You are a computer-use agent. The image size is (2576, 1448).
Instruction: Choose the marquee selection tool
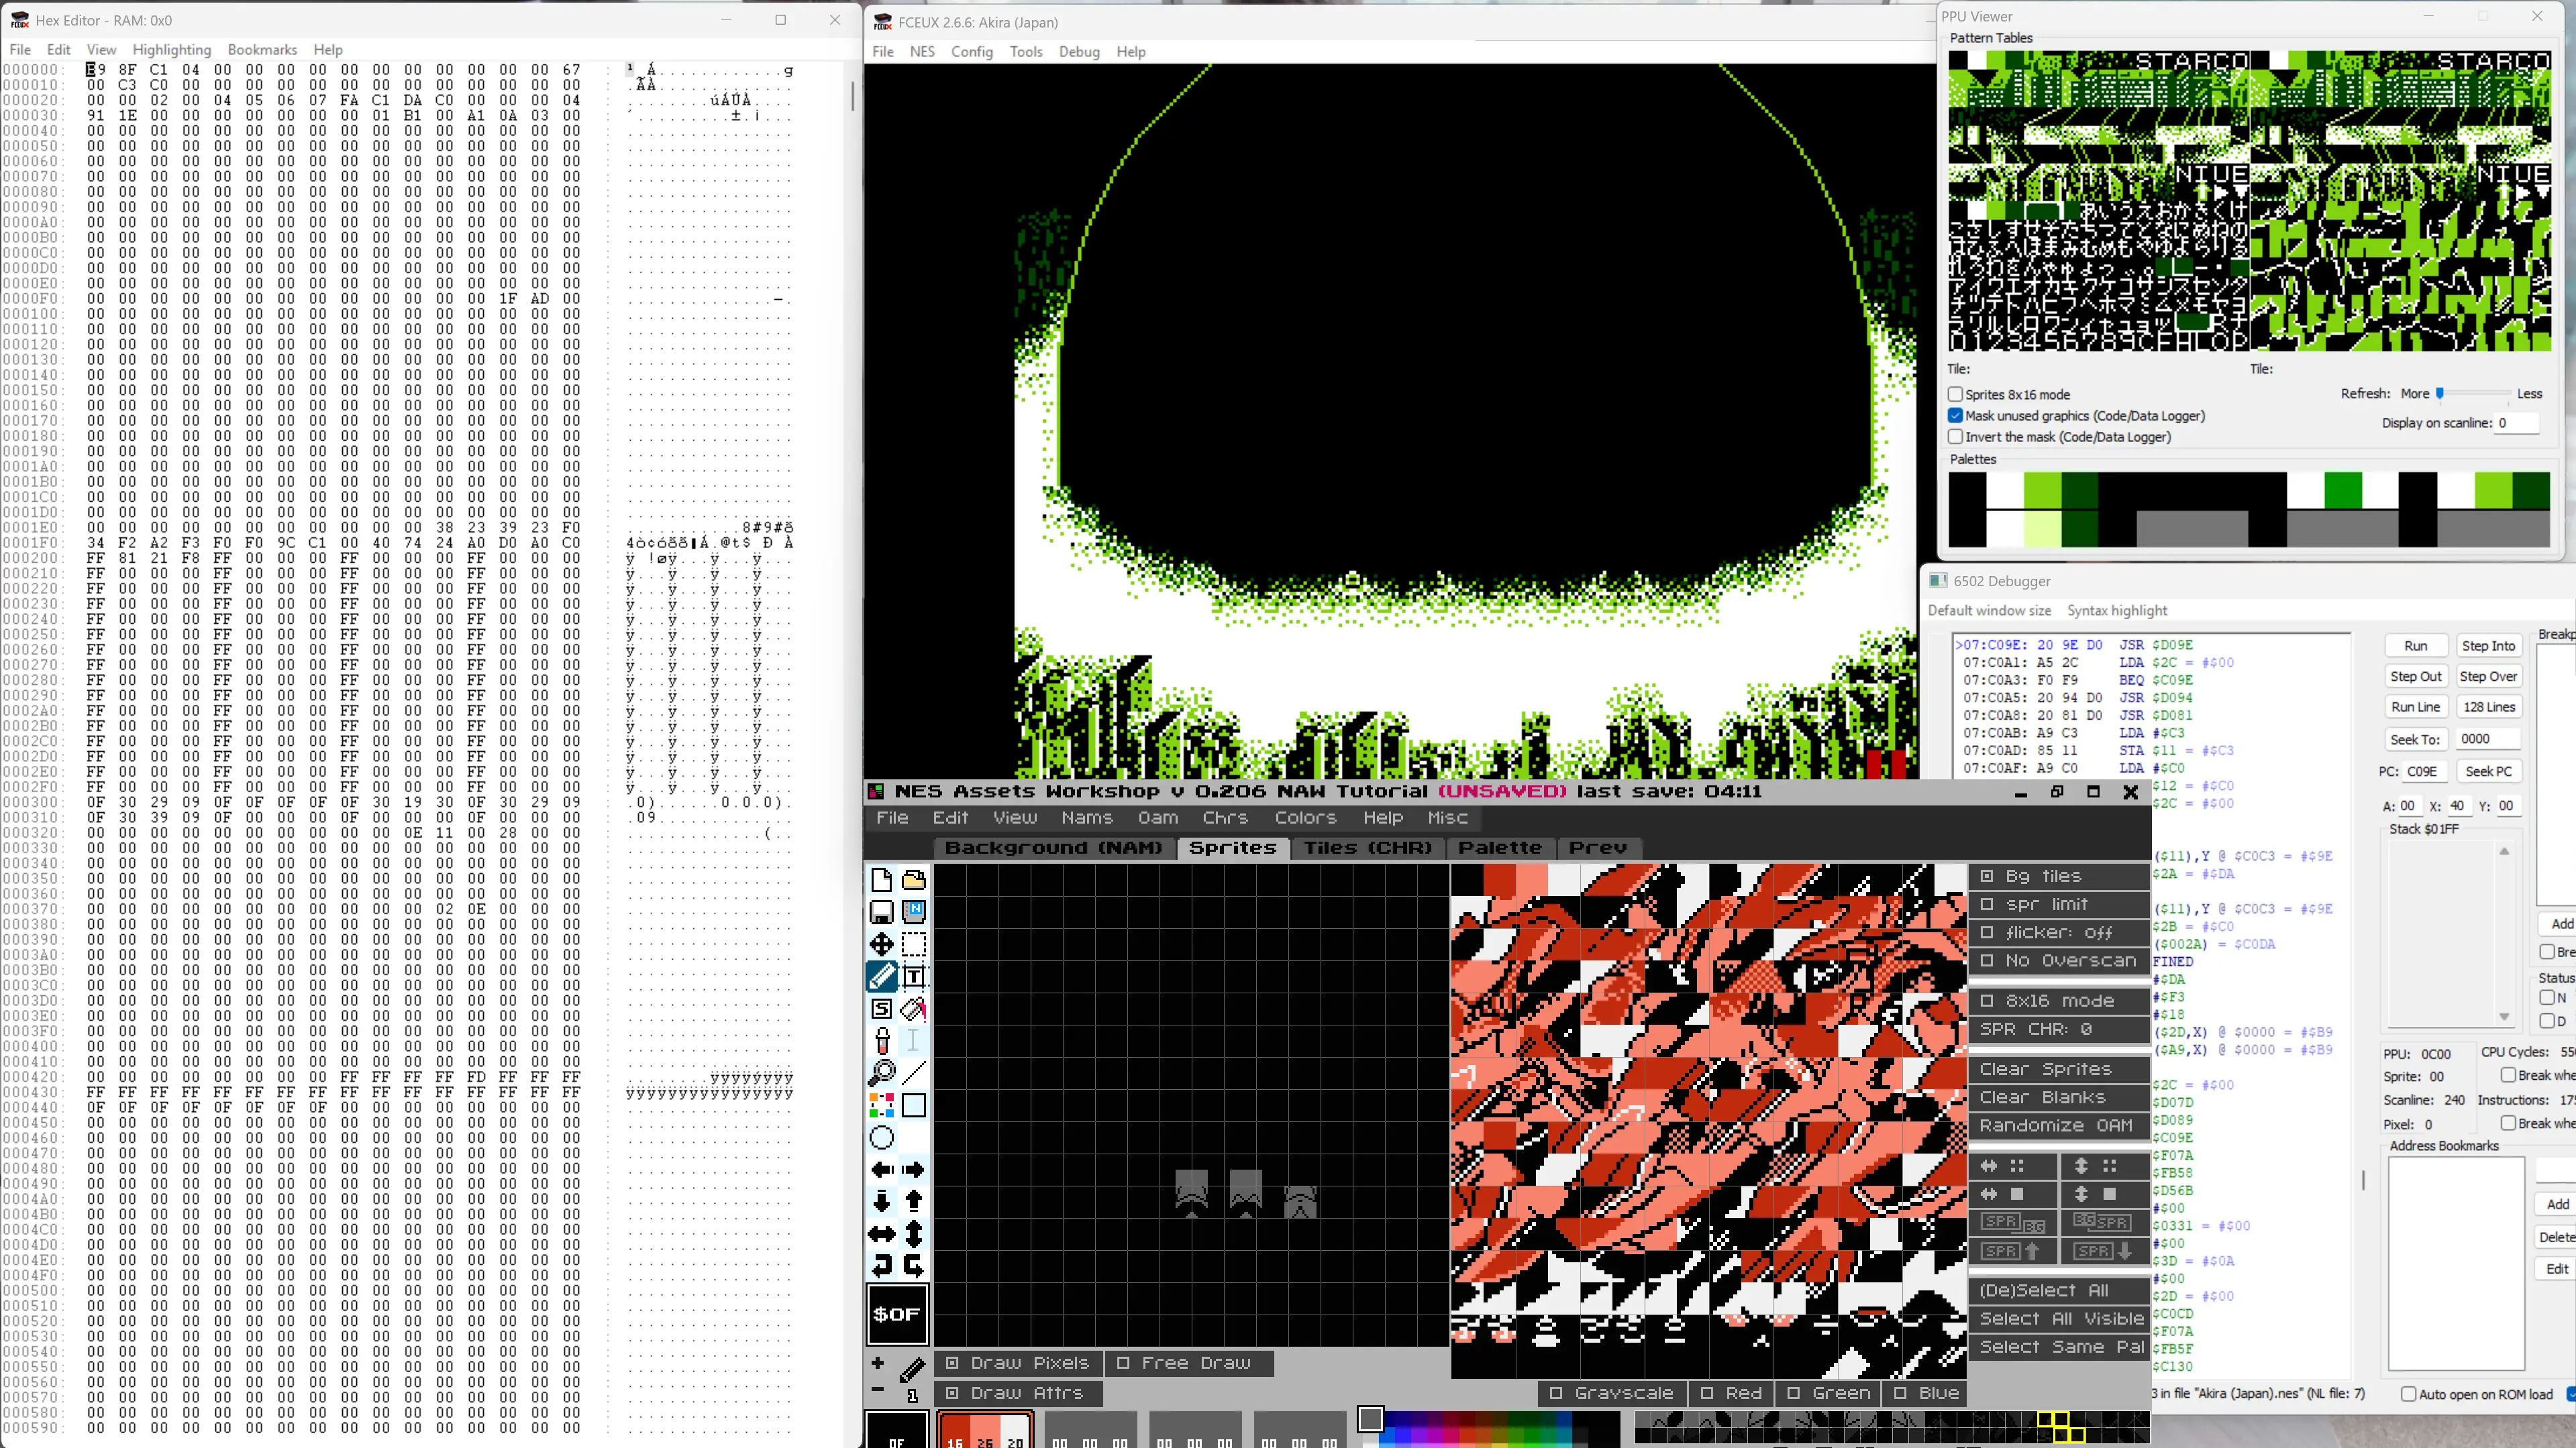913,944
